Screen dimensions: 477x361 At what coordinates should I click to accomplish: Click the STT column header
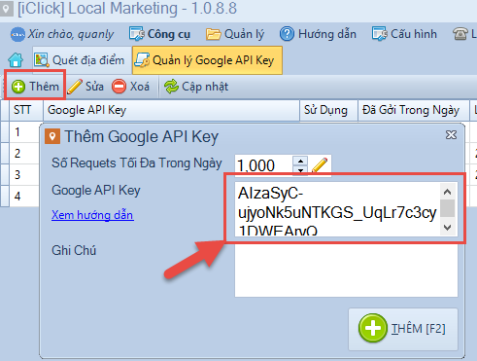coord(26,110)
